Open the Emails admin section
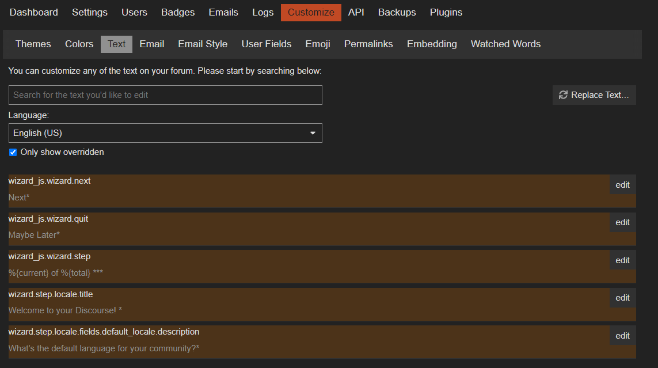658x368 pixels. [x=223, y=13]
